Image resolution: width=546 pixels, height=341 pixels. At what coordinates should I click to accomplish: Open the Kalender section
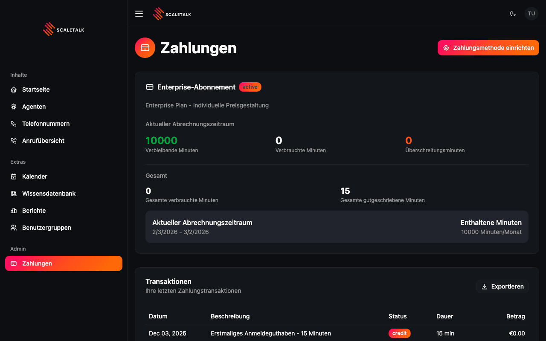(x=64, y=176)
